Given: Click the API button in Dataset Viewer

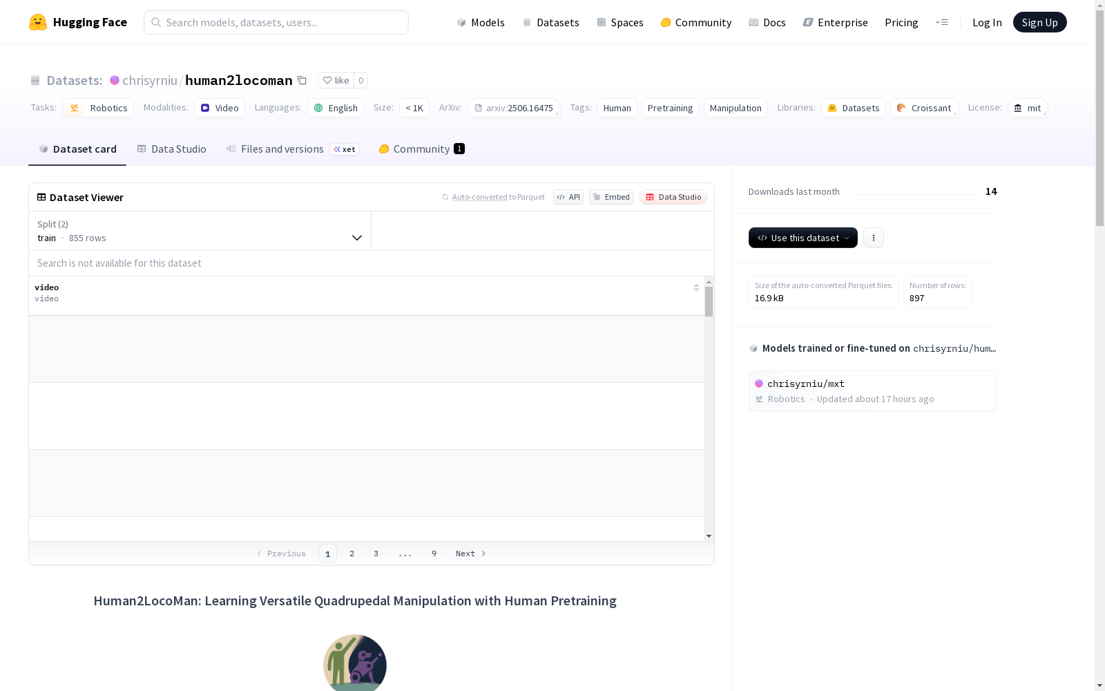Looking at the screenshot, I should coord(568,197).
